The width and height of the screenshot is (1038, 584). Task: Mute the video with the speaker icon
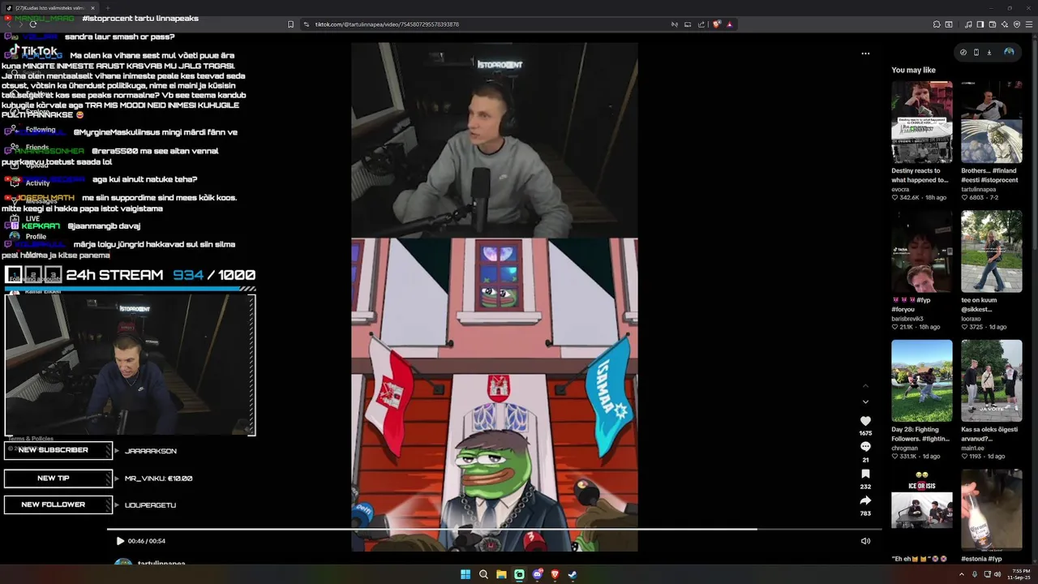coord(865,541)
